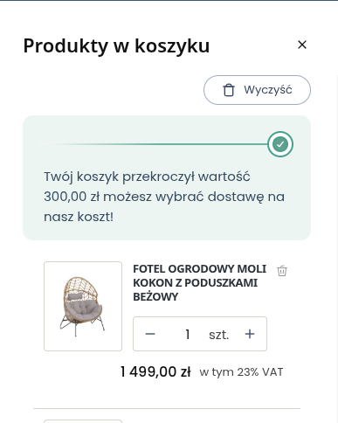The height and width of the screenshot is (423, 338).
Task: Click the quantity field showing 1
Action: coord(188,334)
